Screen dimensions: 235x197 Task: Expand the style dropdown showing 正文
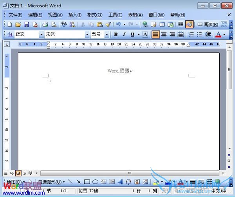pos(42,34)
